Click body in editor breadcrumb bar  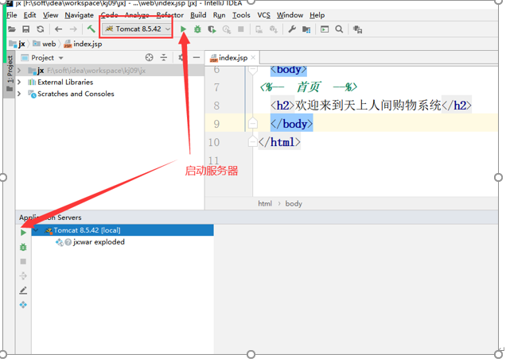click(294, 203)
